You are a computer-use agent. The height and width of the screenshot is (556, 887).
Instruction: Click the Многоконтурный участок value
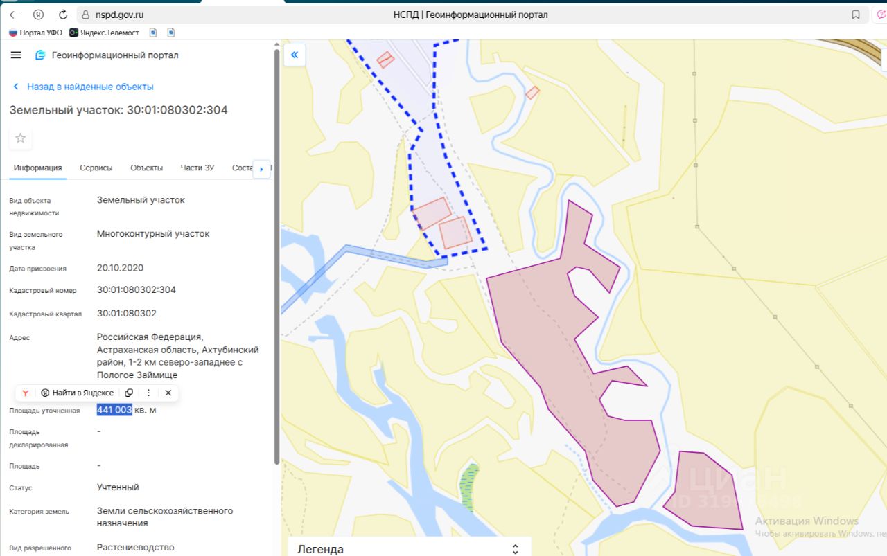(x=153, y=233)
